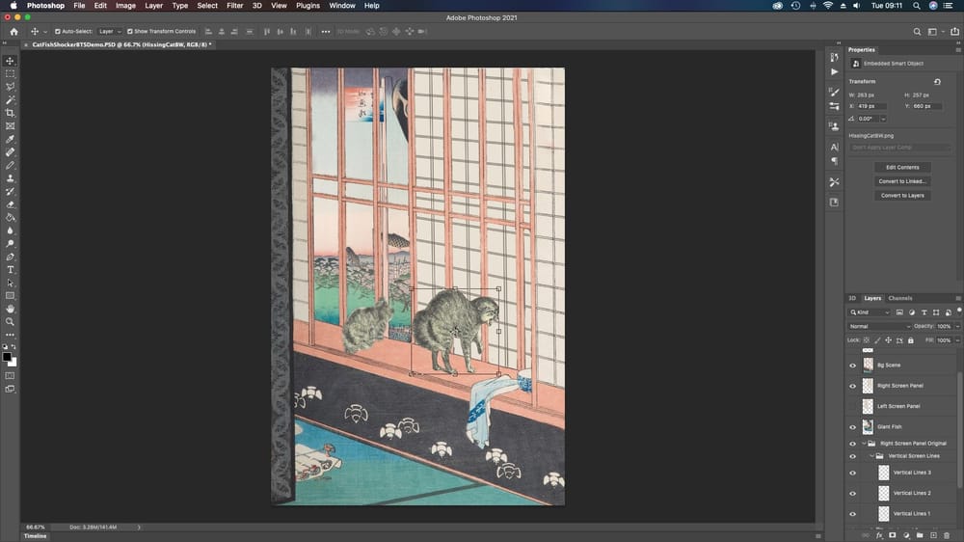Select the Healing Brush tool
The image size is (964, 542).
(x=10, y=152)
